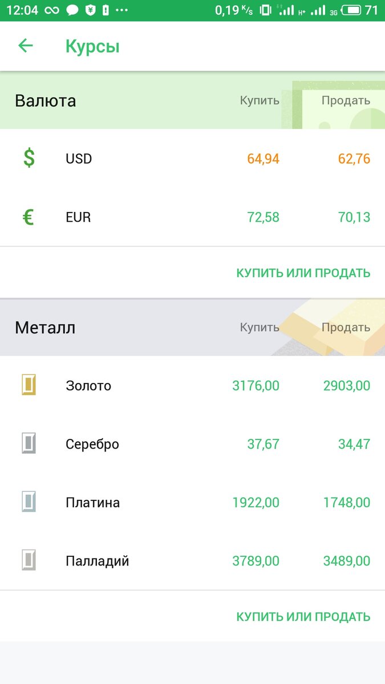Image resolution: width=385 pixels, height=684 pixels.
Task: Switch to the Продать column under Валюта
Action: [x=346, y=100]
